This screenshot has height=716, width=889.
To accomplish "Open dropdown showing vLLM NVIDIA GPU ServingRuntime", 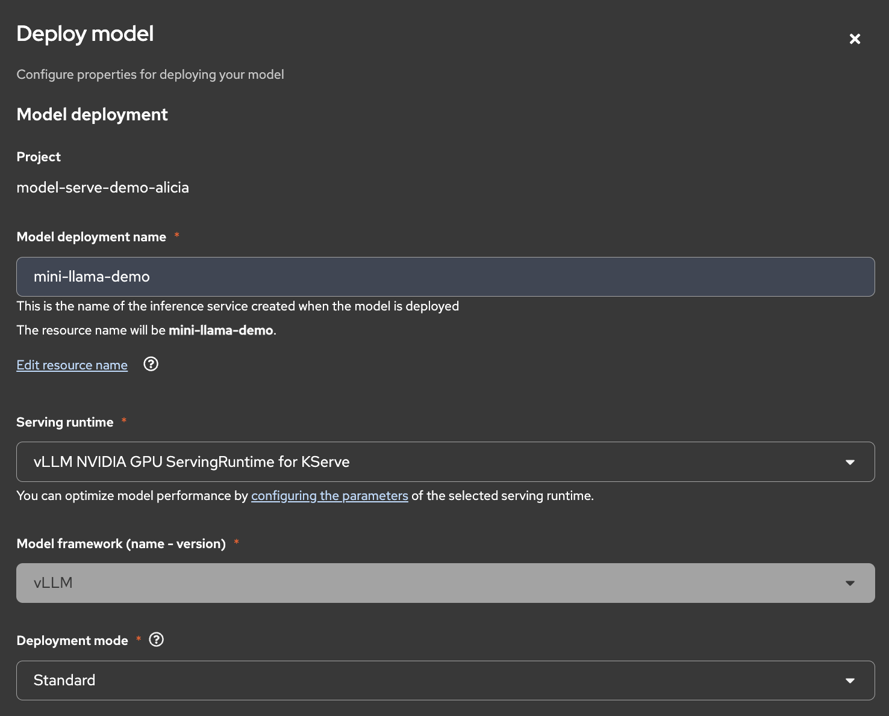I will pos(422,462).
